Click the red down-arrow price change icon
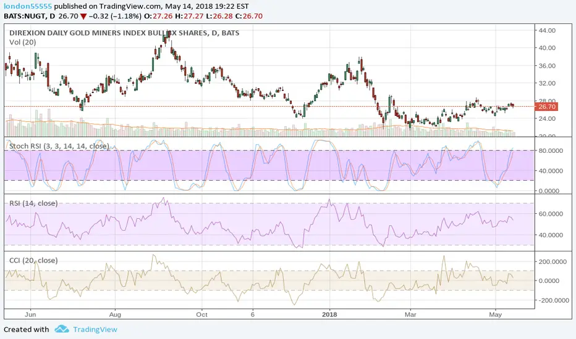The image size is (576, 339). coord(84,17)
